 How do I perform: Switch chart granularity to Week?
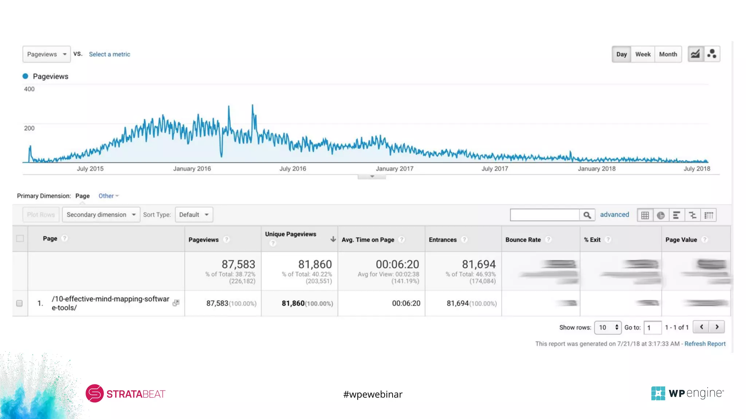pyautogui.click(x=643, y=54)
